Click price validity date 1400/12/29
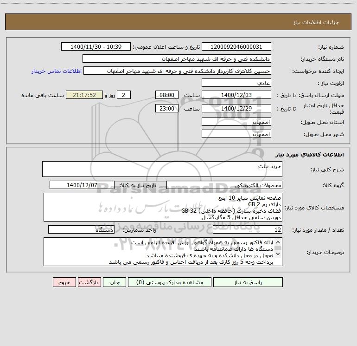Viewport: 357px width, 346px height. click(236, 108)
